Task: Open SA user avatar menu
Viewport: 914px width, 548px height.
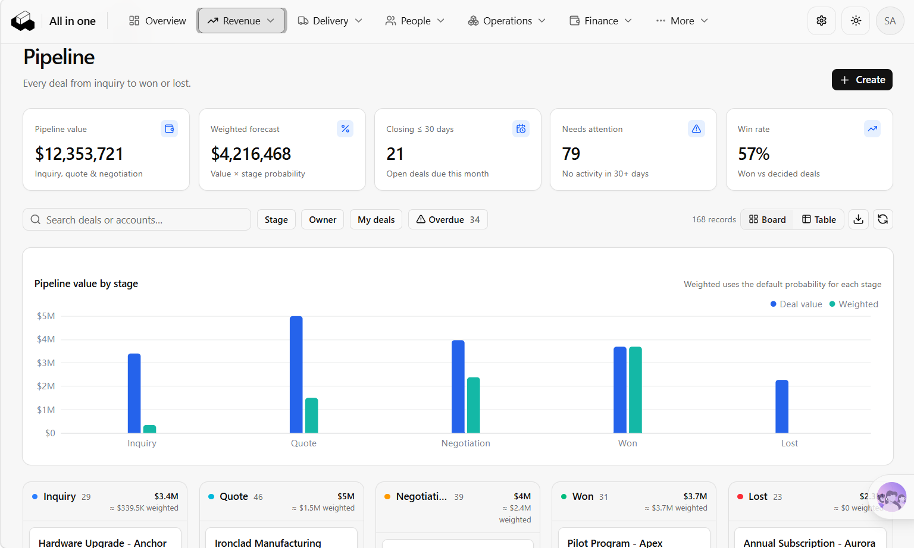Action: pyautogui.click(x=890, y=21)
